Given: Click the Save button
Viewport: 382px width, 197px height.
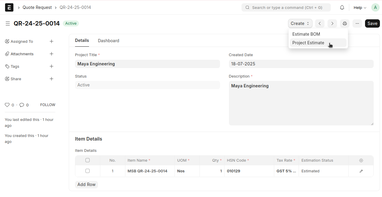Looking at the screenshot, I should point(372,23).
